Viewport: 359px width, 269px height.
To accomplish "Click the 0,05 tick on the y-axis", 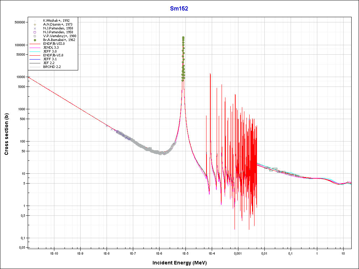I will pos(22,248).
